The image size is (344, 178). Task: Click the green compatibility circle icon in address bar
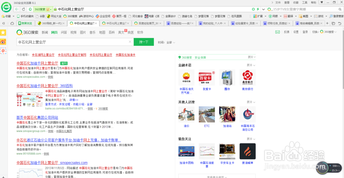tap(253, 9)
